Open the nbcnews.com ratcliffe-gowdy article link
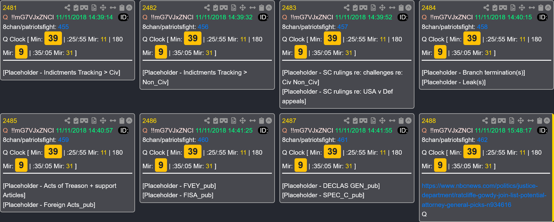 click(x=484, y=195)
